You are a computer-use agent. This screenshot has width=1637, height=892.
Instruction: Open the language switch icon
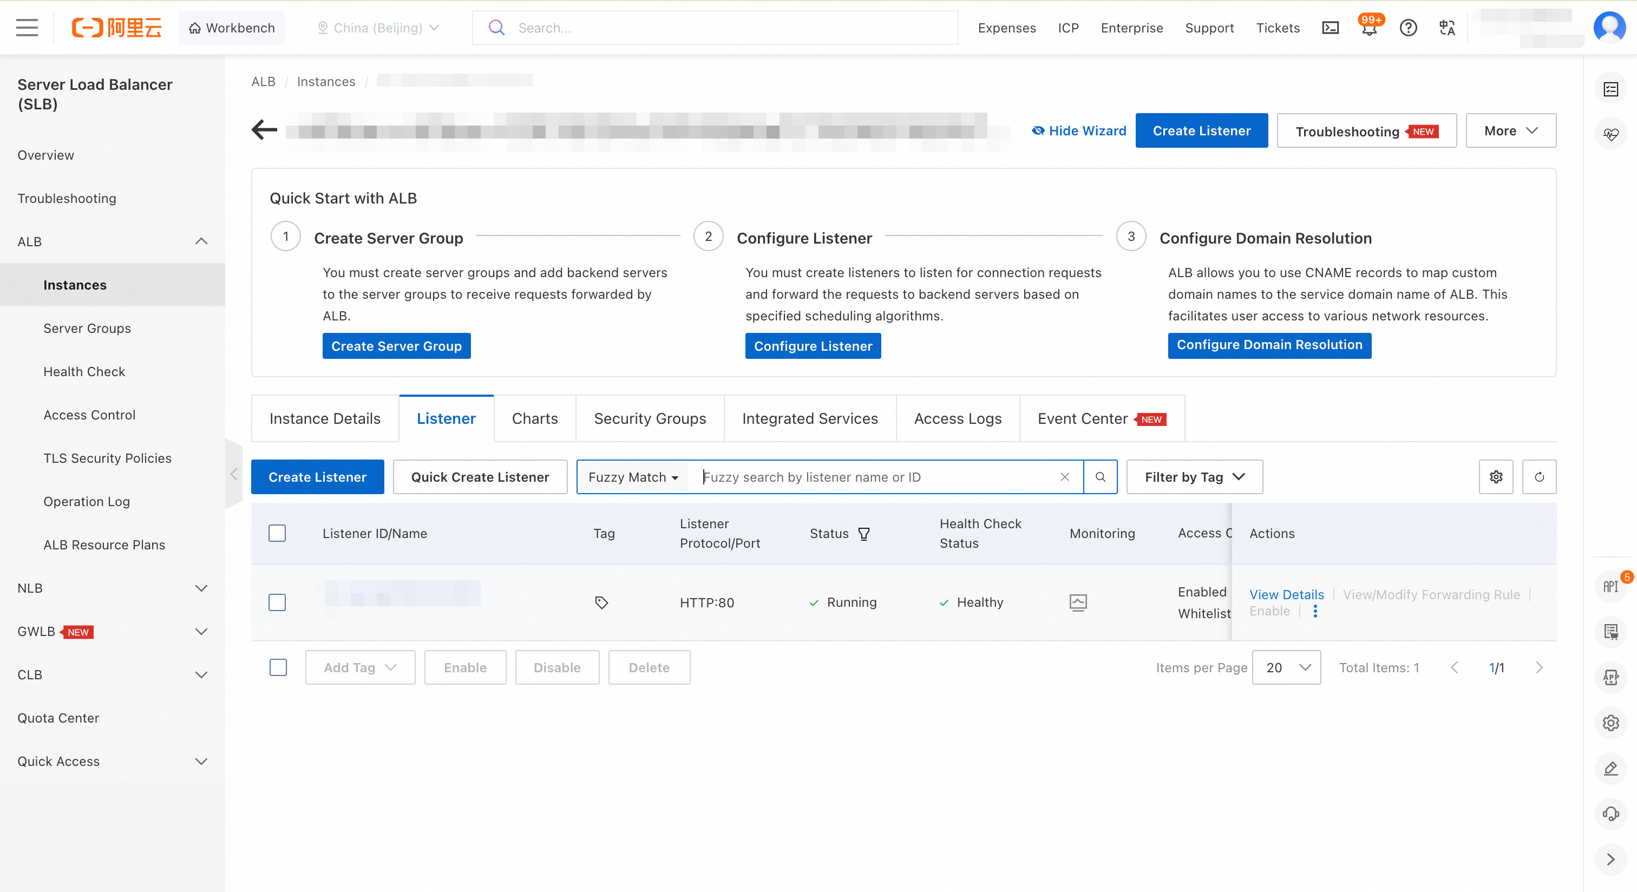tap(1447, 27)
